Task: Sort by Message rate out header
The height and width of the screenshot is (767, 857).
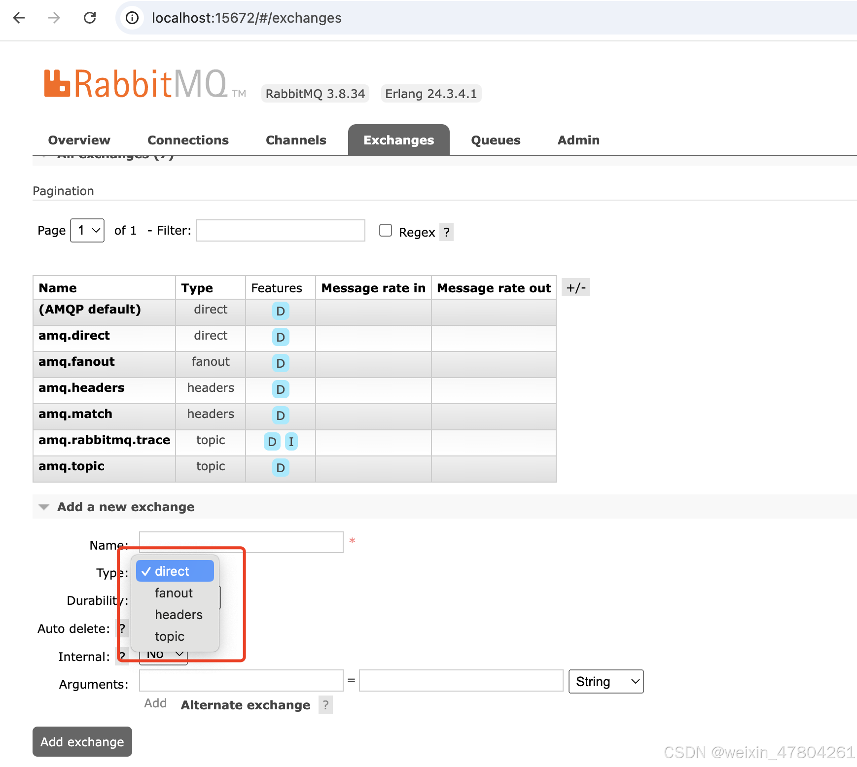Action: point(494,288)
